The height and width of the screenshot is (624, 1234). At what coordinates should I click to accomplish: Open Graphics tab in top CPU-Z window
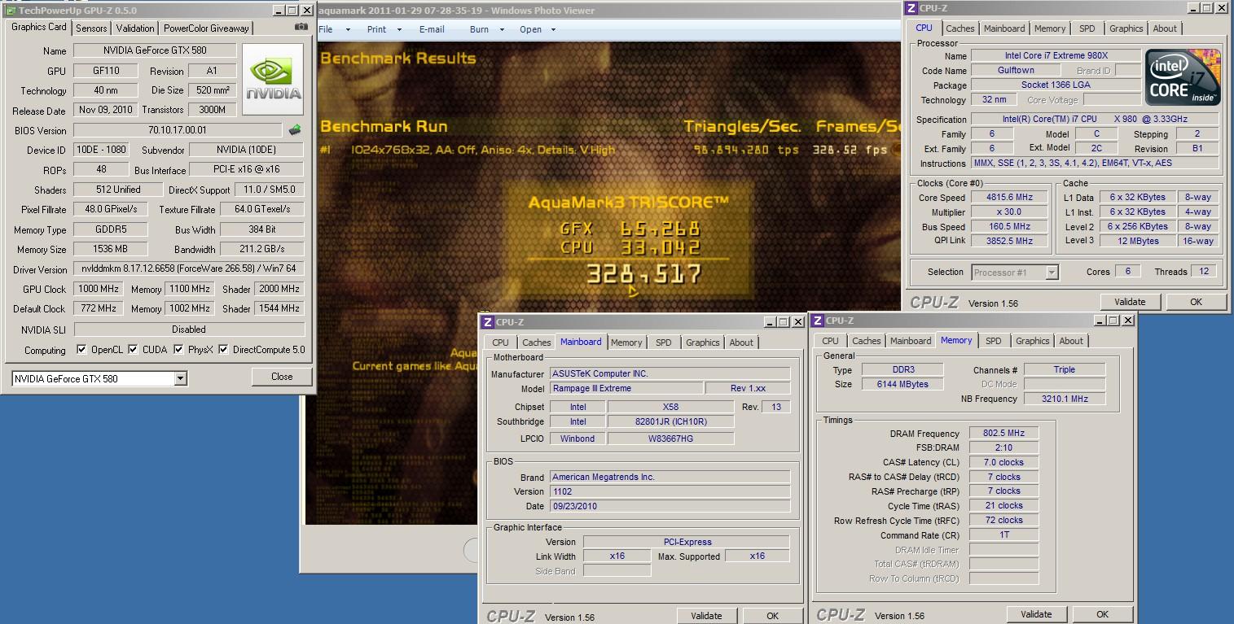[x=1126, y=28]
